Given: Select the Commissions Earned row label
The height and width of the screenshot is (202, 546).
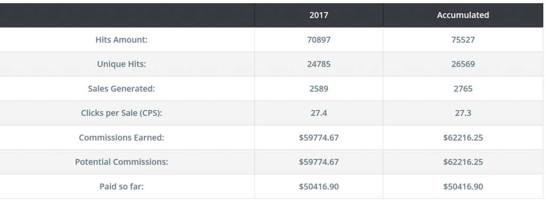Looking at the screenshot, I should [122, 138].
